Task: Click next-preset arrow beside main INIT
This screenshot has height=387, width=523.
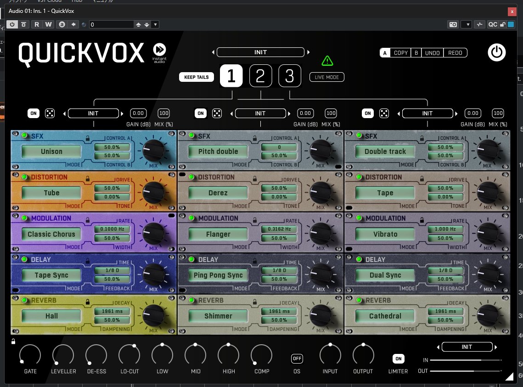Action: (x=309, y=52)
